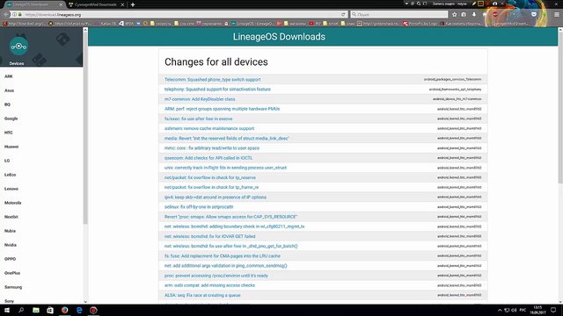This screenshot has width=563, height=316.
Task: Select Motorola in the devices list
Action: [13, 203]
